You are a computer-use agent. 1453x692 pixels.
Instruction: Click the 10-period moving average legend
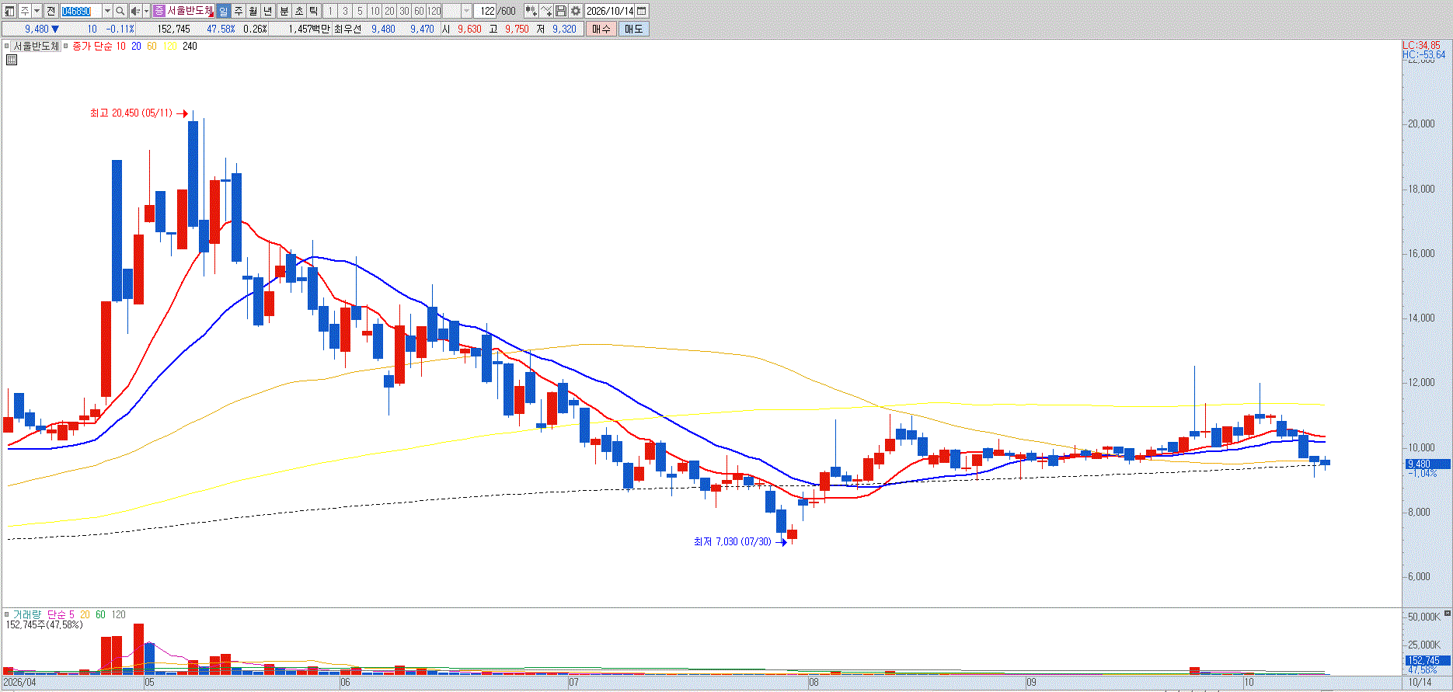tap(120, 46)
